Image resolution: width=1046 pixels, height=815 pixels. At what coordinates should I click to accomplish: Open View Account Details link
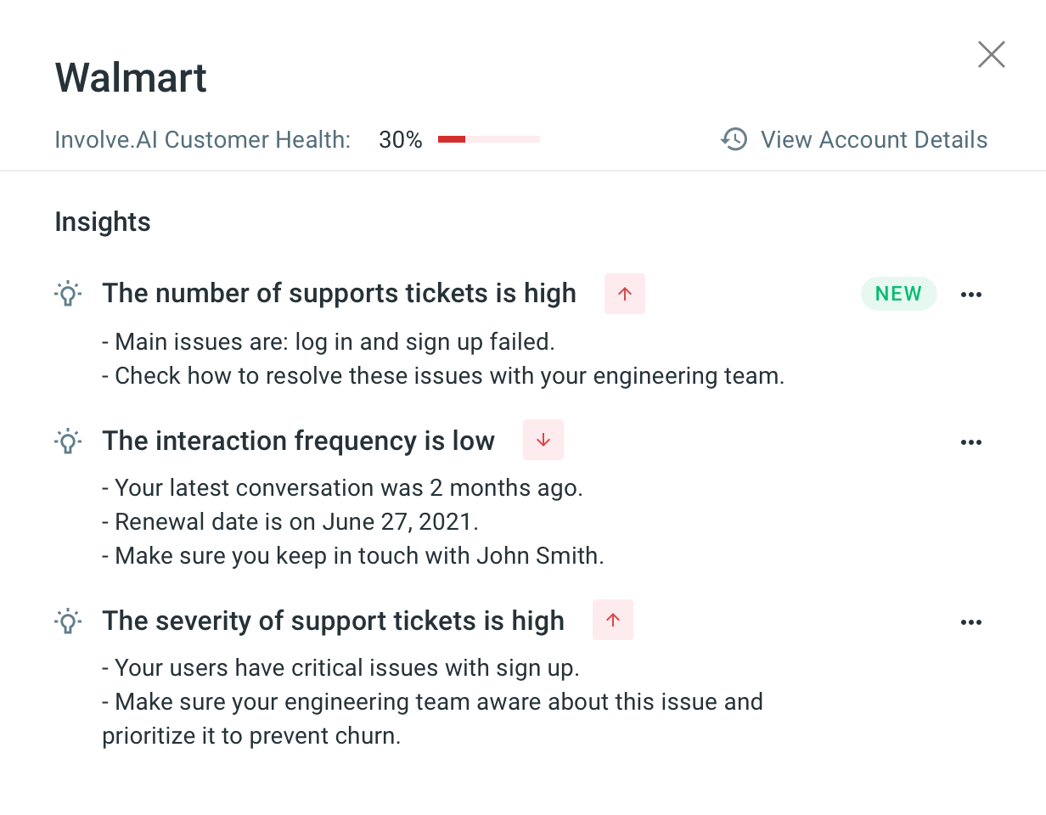pyautogui.click(x=874, y=139)
